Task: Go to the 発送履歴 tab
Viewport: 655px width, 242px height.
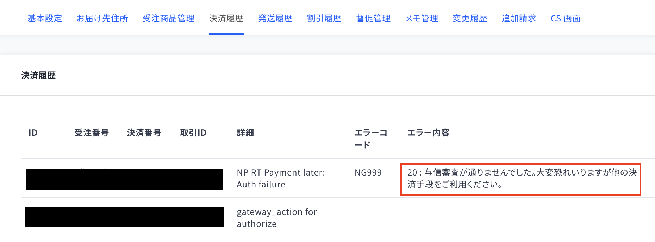Action: point(275,18)
